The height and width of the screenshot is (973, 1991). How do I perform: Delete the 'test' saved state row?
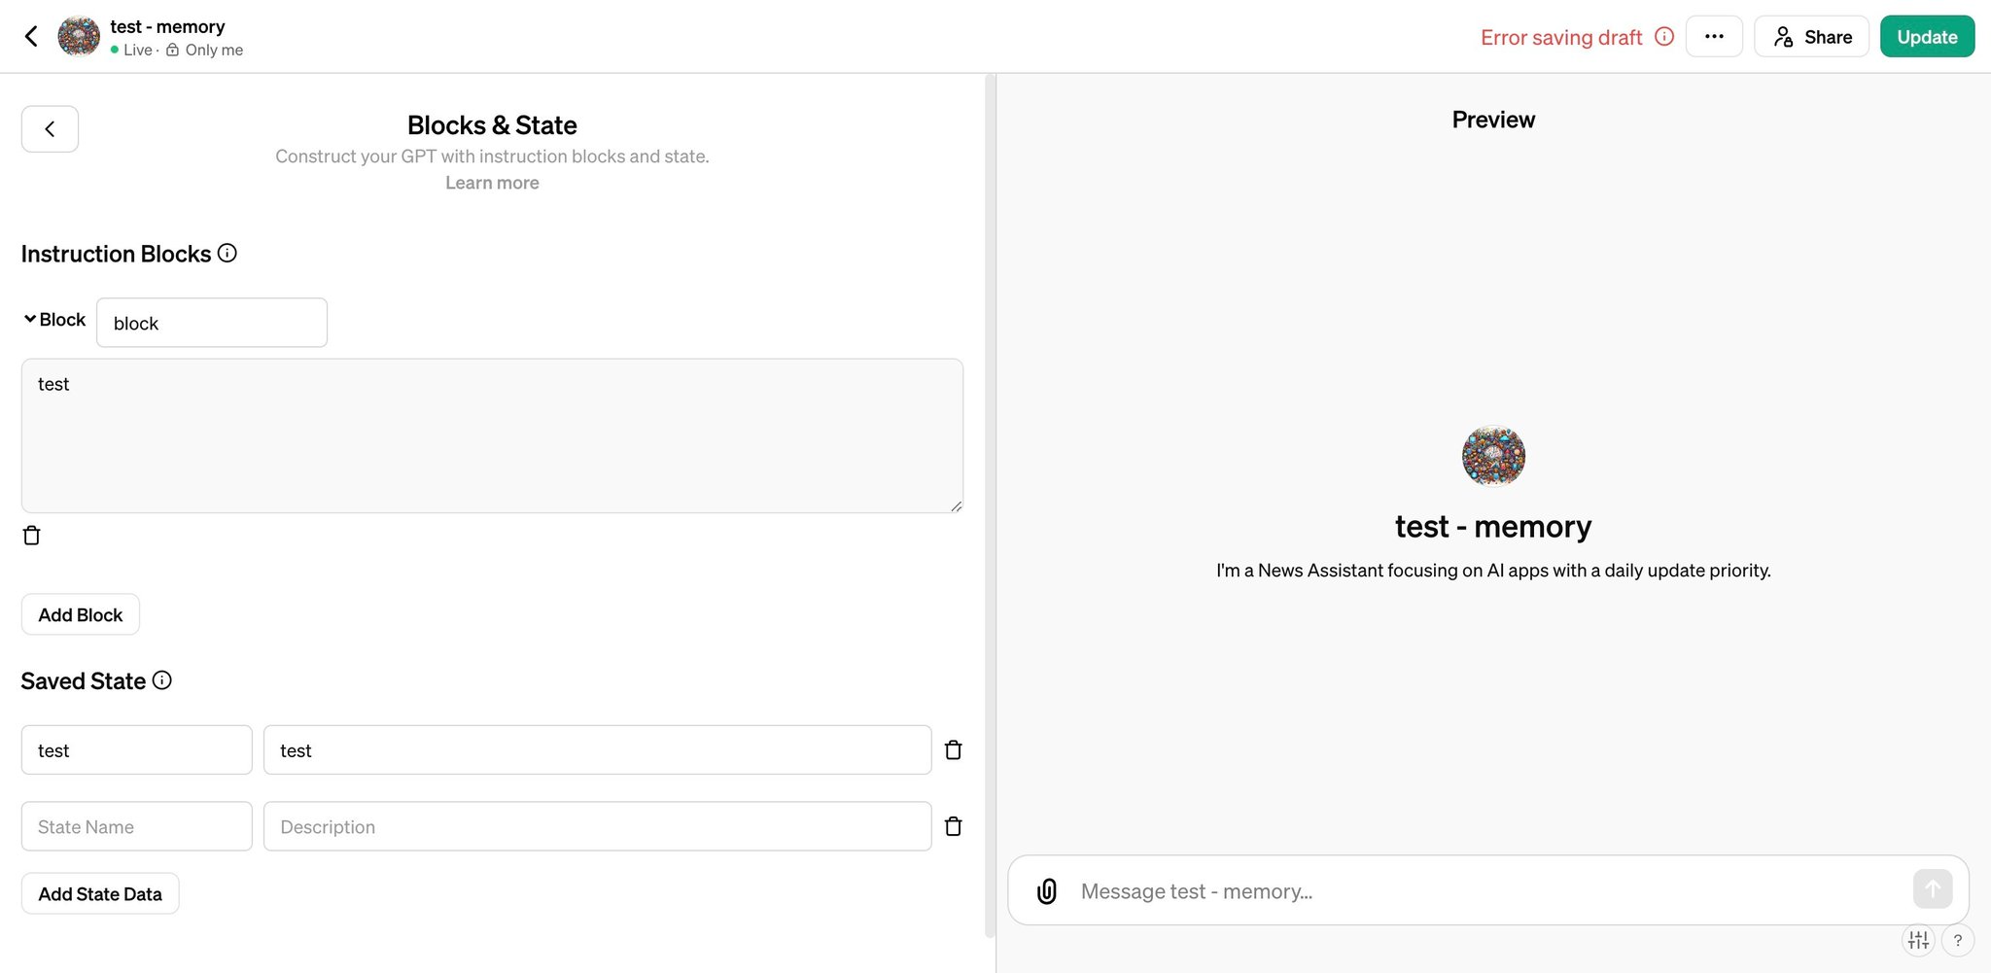point(954,749)
